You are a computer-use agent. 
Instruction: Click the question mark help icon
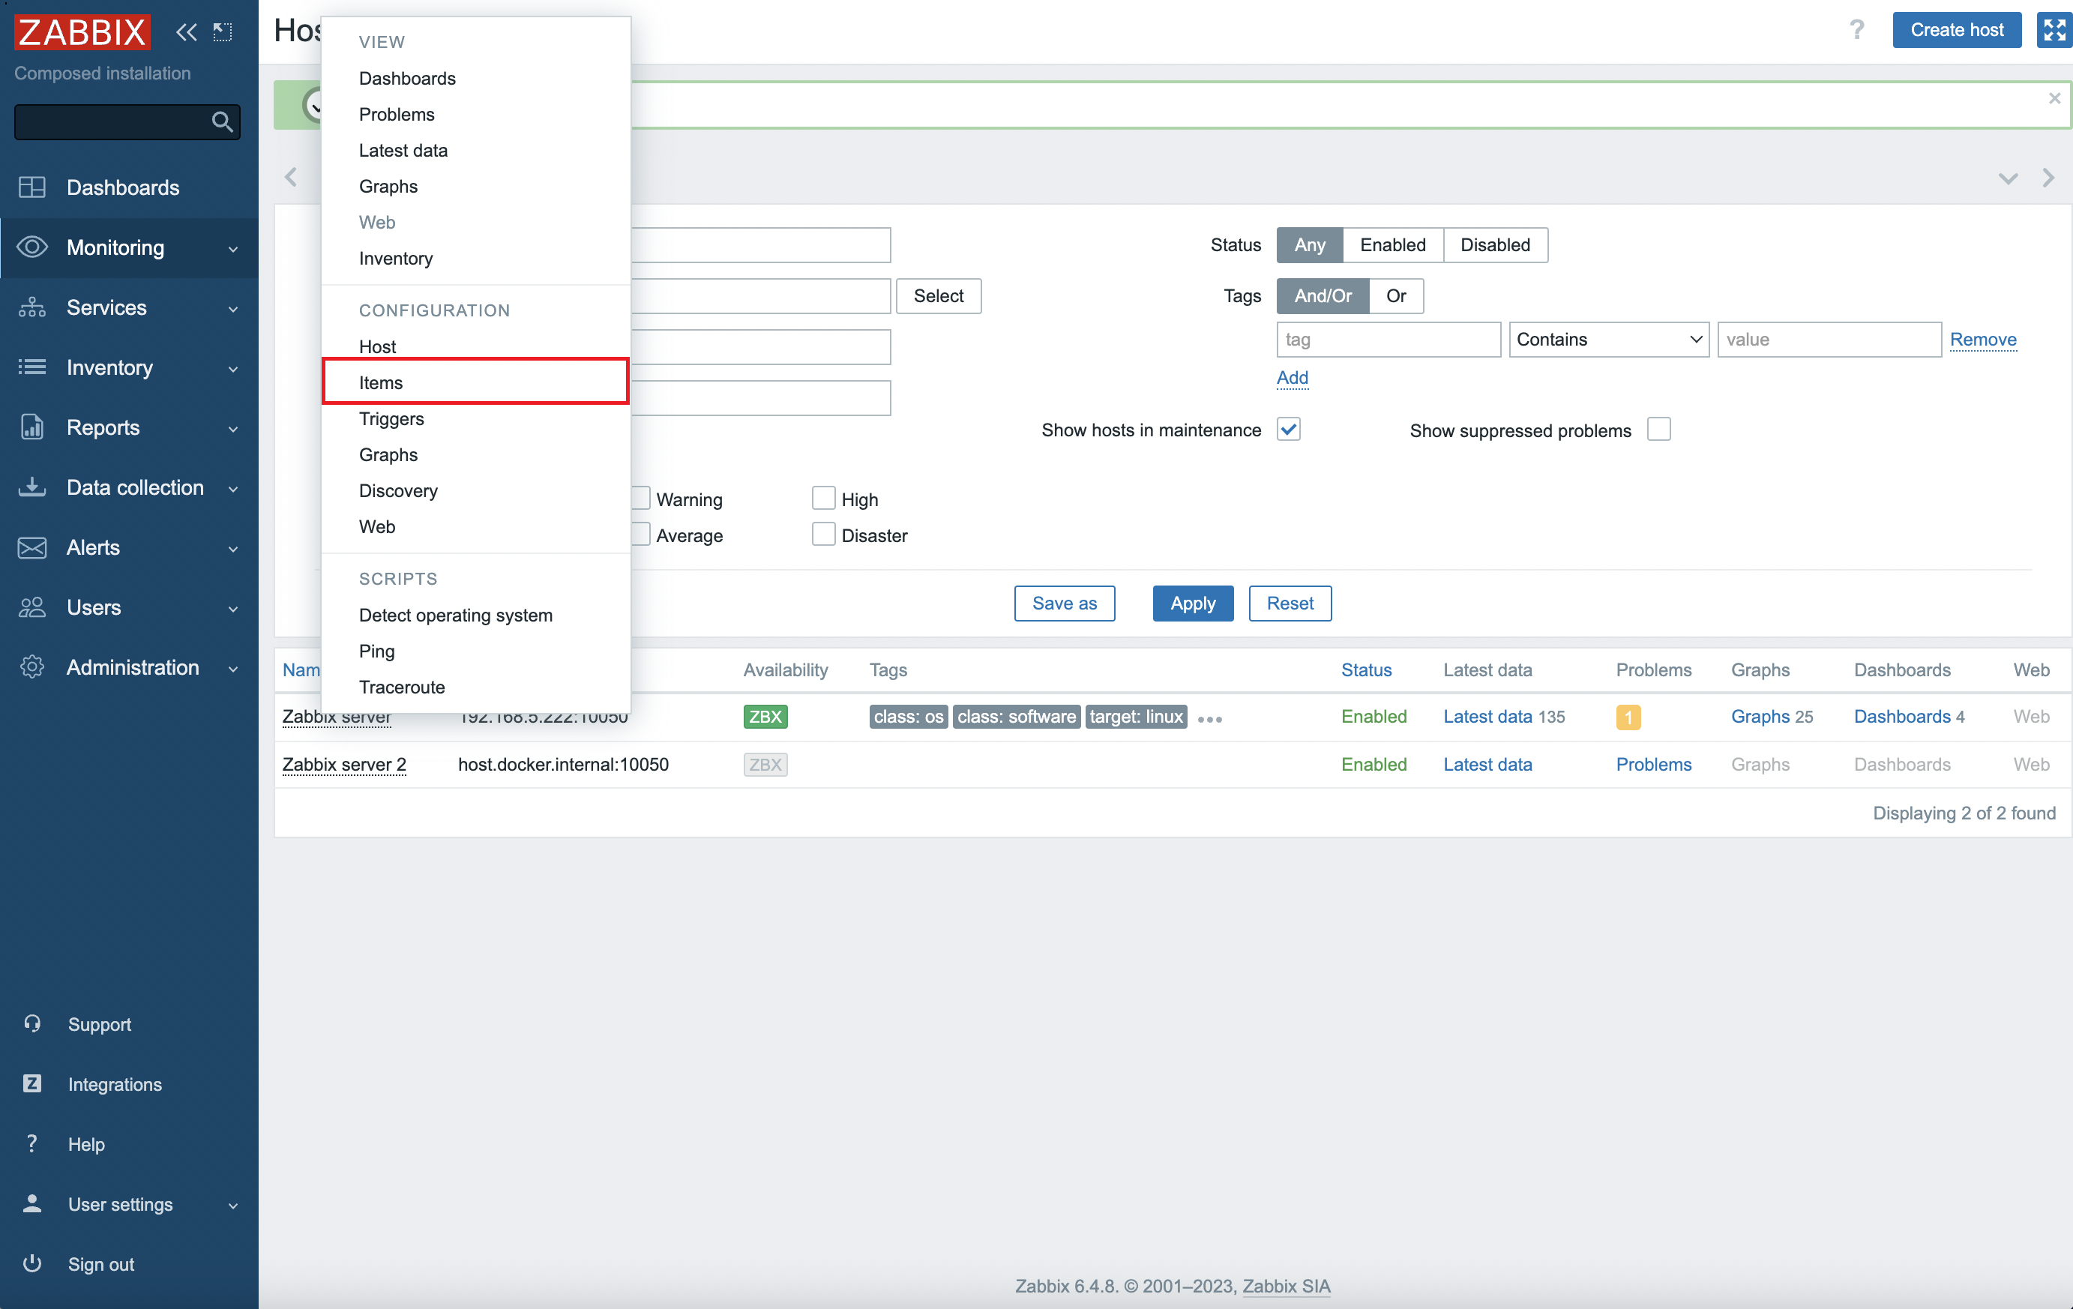click(1856, 30)
